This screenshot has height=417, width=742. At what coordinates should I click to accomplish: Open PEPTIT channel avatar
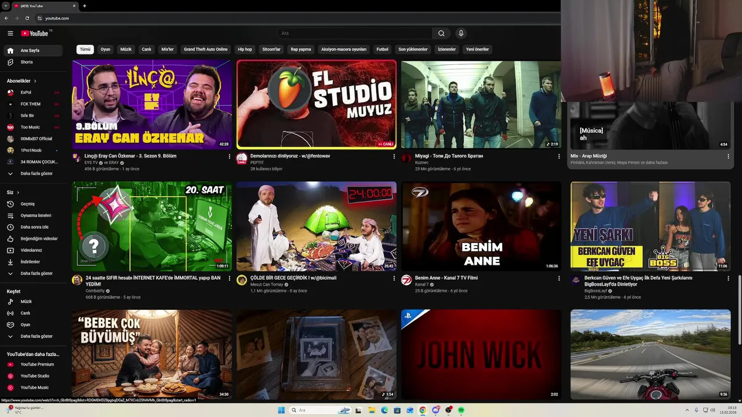pyautogui.click(x=242, y=159)
